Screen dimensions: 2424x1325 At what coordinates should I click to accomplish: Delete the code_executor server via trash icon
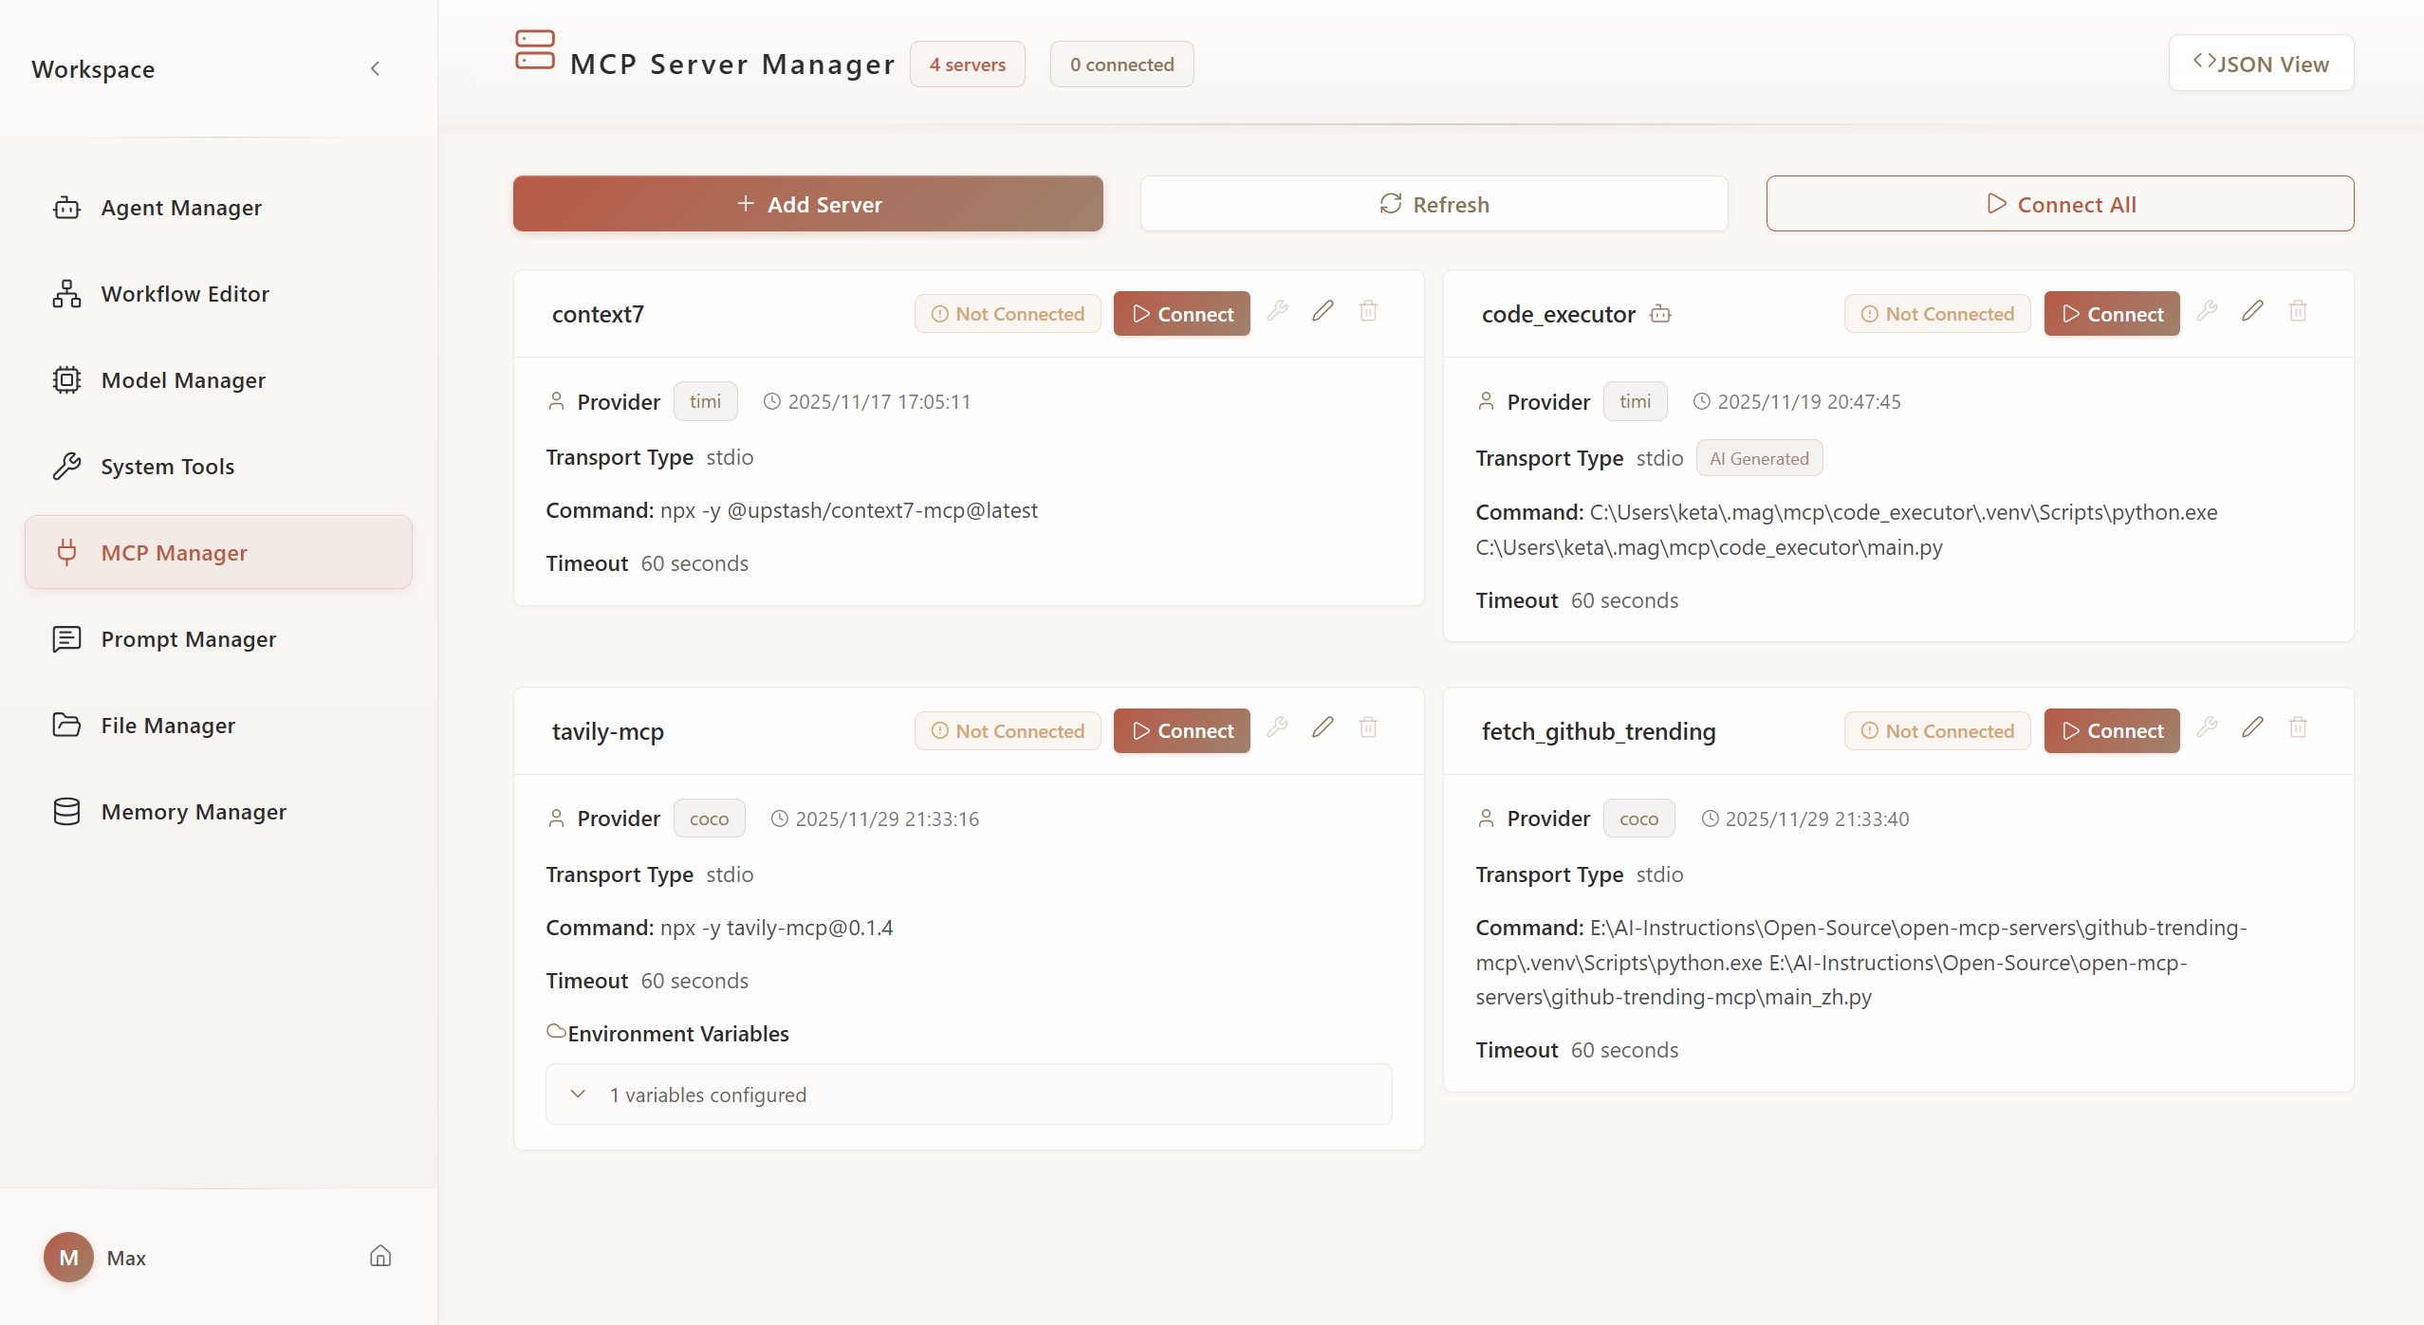tap(2299, 311)
